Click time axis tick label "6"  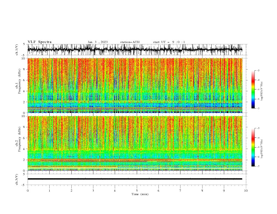[158, 191]
